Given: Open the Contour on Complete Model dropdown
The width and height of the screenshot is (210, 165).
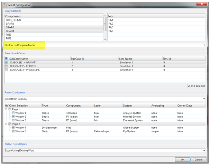Looking at the screenshot, I should [204, 45].
